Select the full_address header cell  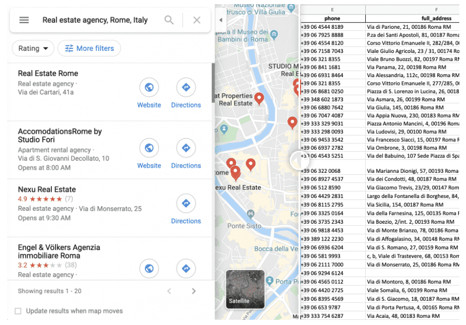coord(412,19)
